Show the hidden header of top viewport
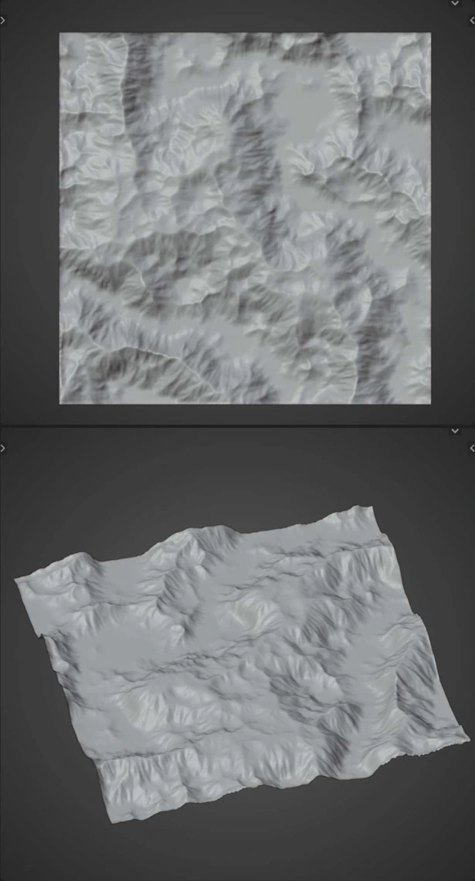475x881 pixels. click(455, 4)
